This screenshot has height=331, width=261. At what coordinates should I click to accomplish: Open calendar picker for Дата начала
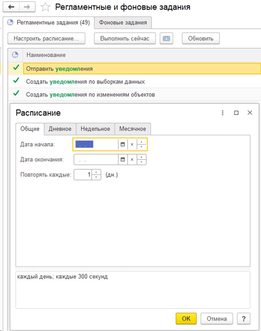123,144
